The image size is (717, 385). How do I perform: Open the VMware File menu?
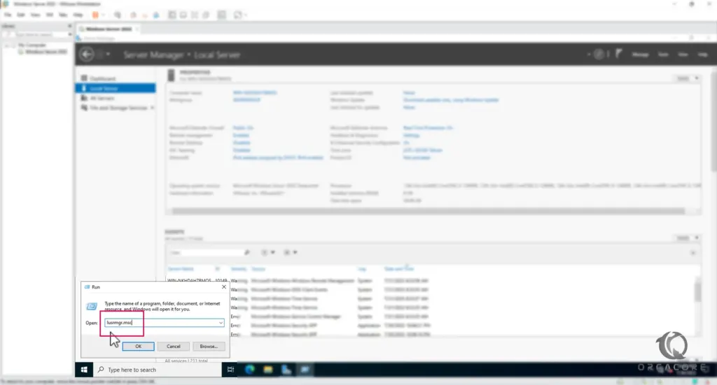(8, 15)
